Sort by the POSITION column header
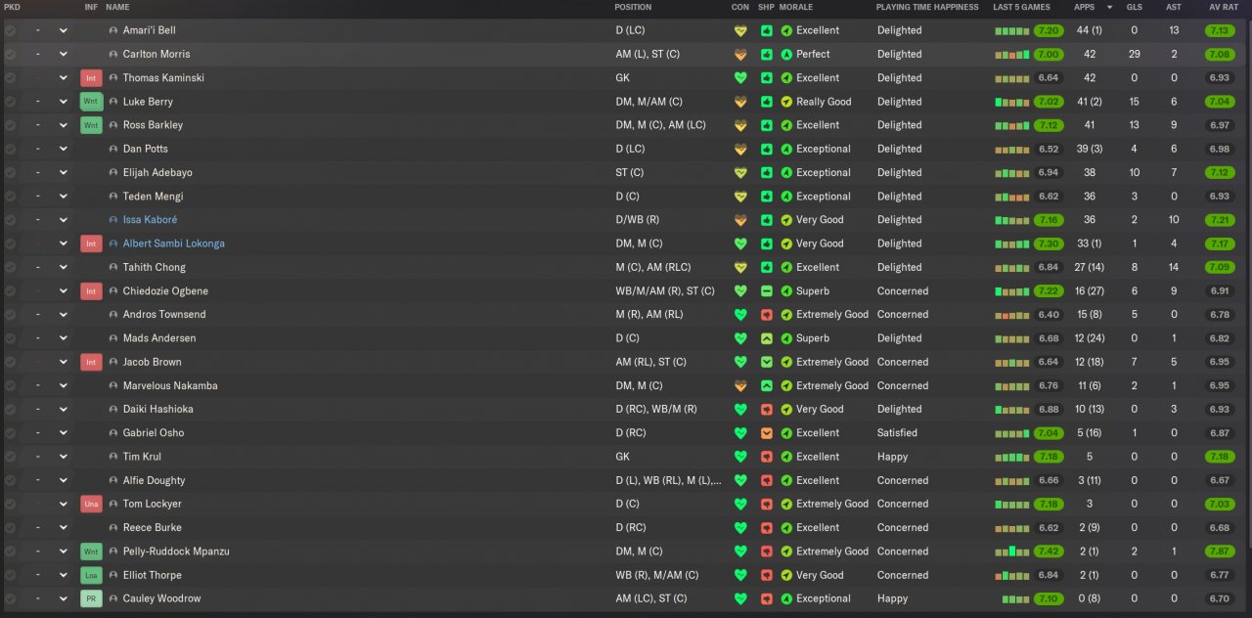The image size is (1252, 618). [x=633, y=7]
